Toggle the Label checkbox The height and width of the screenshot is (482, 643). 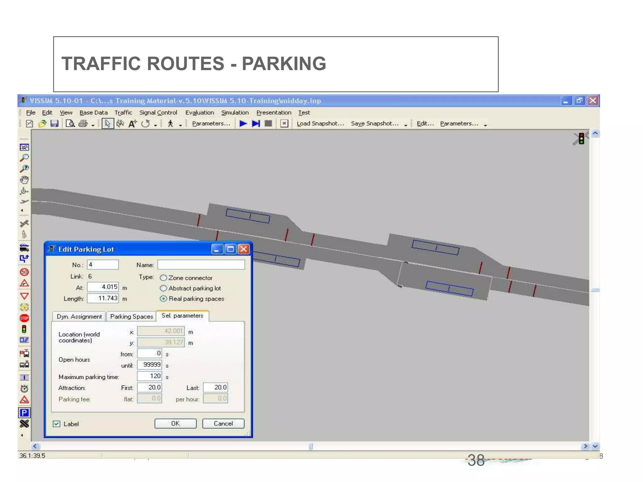tap(57, 424)
